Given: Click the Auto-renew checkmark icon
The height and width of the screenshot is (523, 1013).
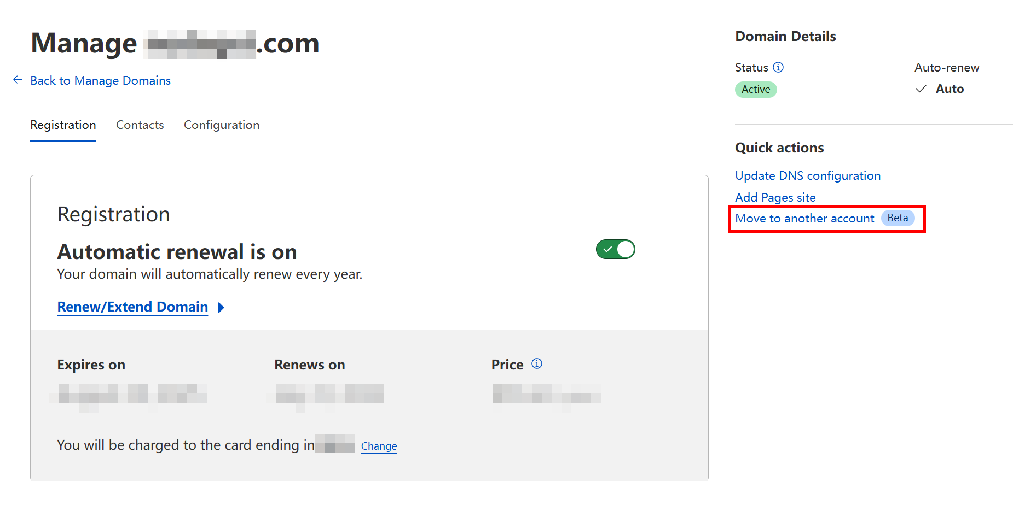Looking at the screenshot, I should [x=921, y=89].
